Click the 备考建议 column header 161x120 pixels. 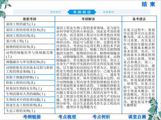[x=139, y=19]
